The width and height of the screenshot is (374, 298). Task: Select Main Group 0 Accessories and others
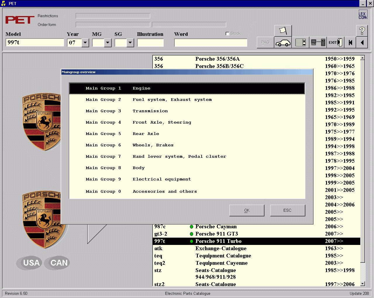click(187, 192)
